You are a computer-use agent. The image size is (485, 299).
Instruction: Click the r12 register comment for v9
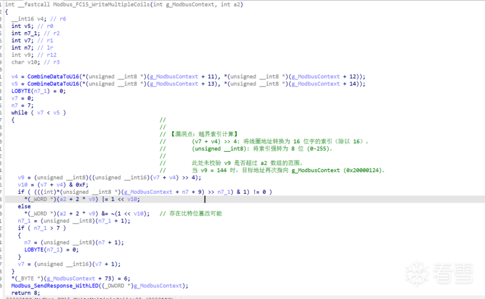(51, 55)
